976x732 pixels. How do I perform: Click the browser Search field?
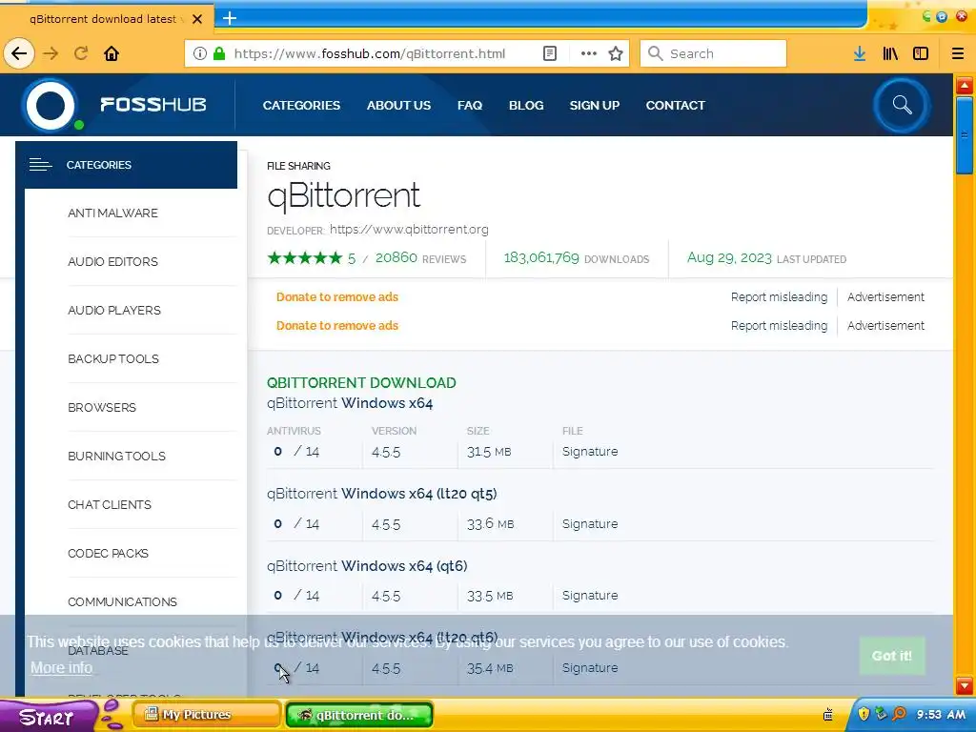(x=713, y=53)
